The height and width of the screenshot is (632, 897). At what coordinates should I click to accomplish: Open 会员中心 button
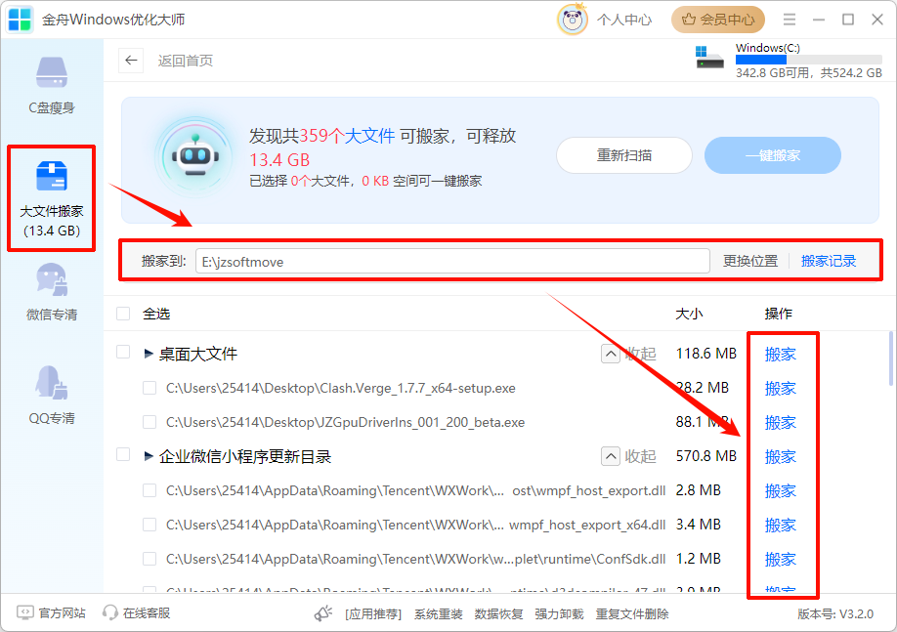click(718, 20)
